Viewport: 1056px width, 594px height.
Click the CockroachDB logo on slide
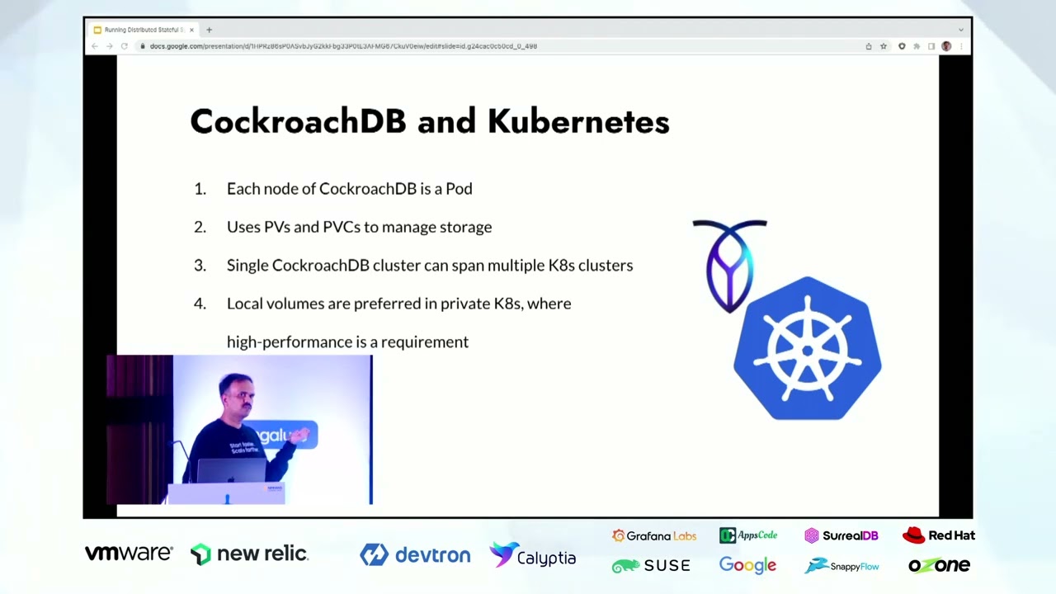click(729, 266)
